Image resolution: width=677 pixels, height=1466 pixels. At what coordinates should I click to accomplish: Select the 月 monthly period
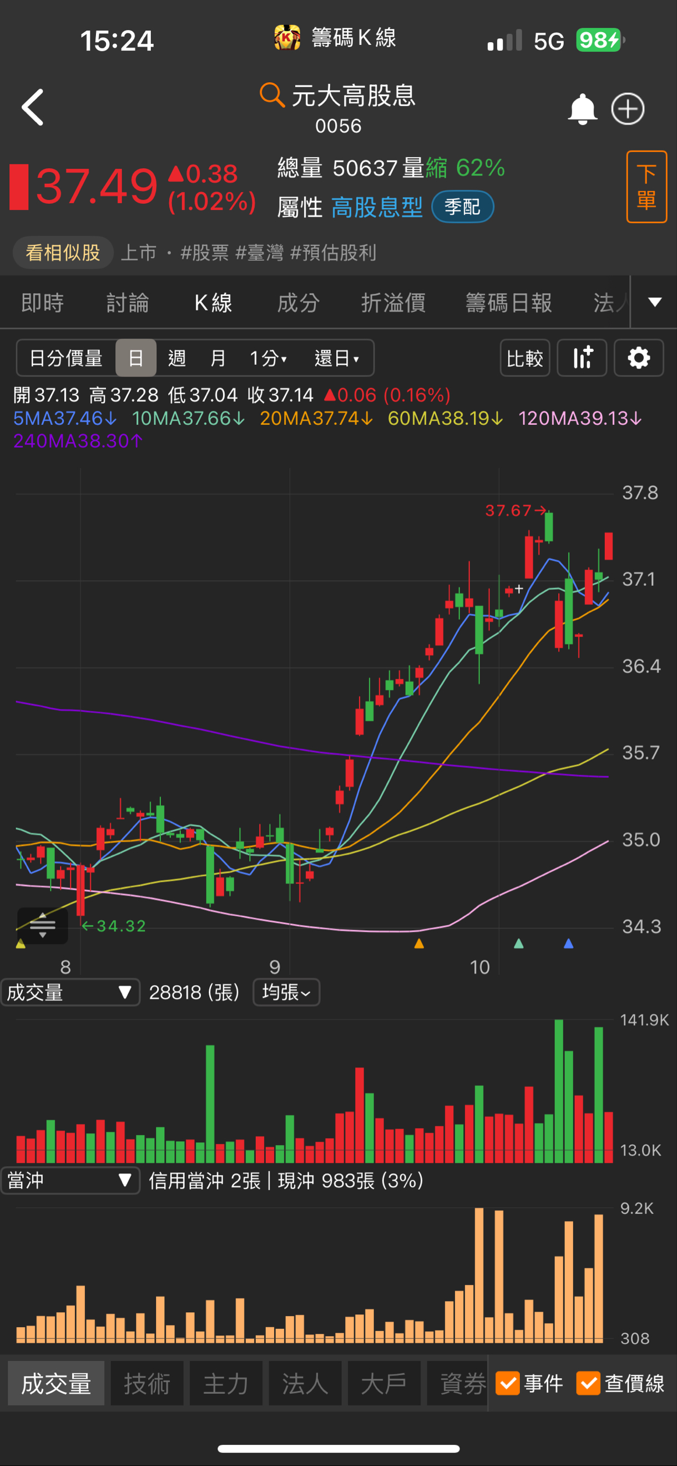(218, 358)
